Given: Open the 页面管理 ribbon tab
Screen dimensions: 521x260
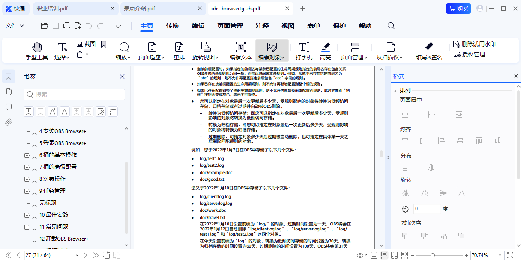Looking at the screenshot, I should click(x=230, y=26).
